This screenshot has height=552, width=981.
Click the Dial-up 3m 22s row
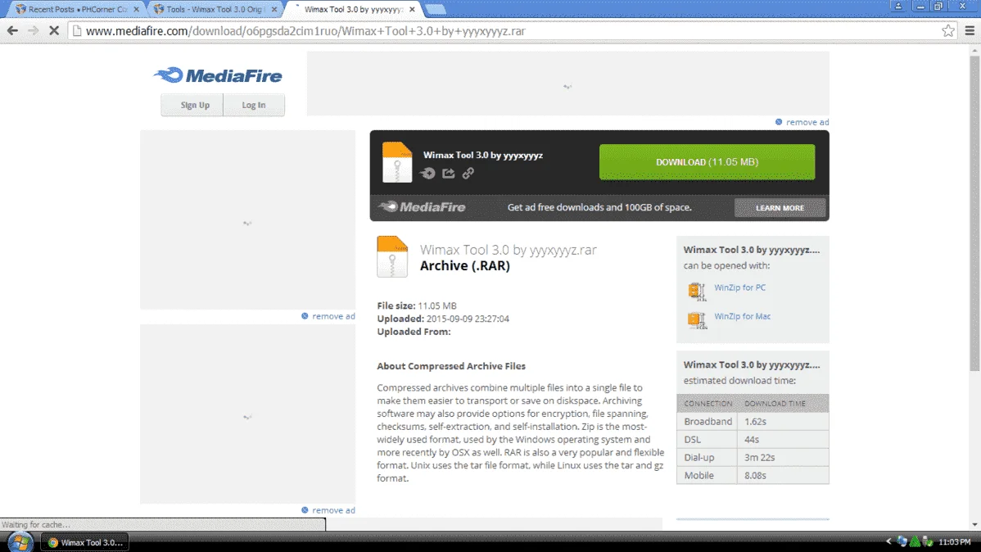(753, 458)
